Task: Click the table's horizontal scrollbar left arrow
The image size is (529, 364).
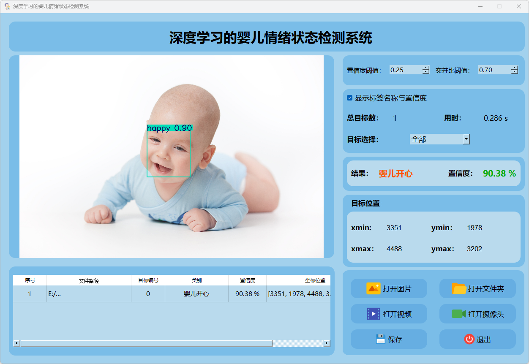Action: (x=16, y=343)
